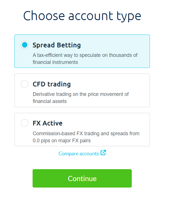
Task: Open the Compare accounts link
Action: 79,153
